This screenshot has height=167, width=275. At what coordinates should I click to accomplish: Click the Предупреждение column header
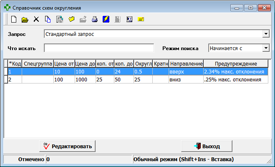pyautogui.click(x=235, y=63)
